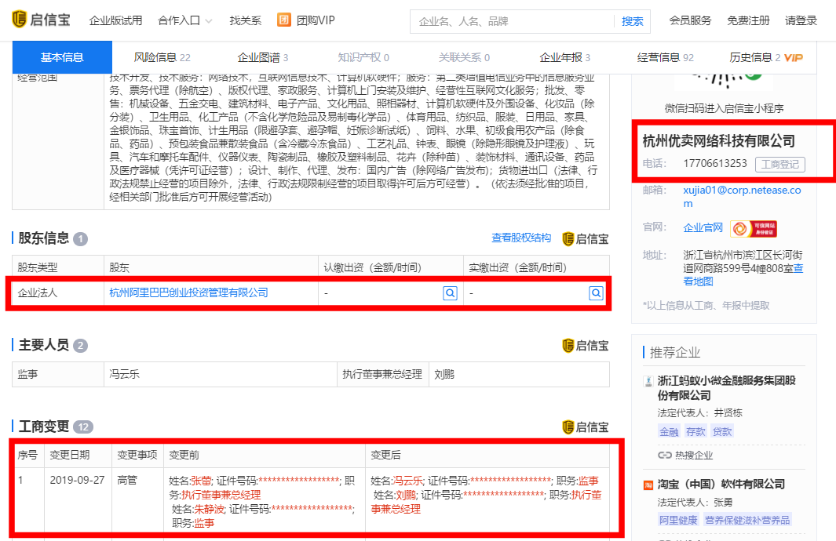836x541 pixels.
Task: Open the 历史信息 VIP tab
Action: pos(765,57)
